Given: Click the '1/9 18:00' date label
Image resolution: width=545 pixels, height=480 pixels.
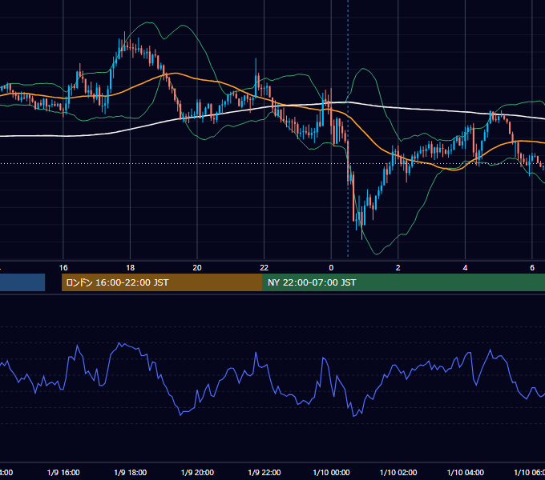Looking at the screenshot, I should [131, 472].
